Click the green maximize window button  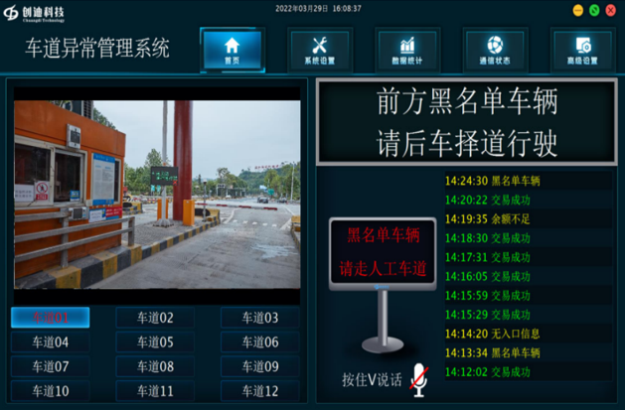pyautogui.click(x=594, y=10)
